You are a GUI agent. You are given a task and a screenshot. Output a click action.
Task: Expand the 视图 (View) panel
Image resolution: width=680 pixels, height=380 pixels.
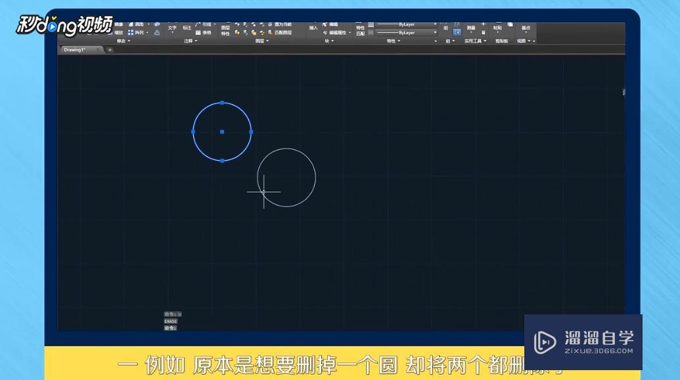tap(524, 41)
